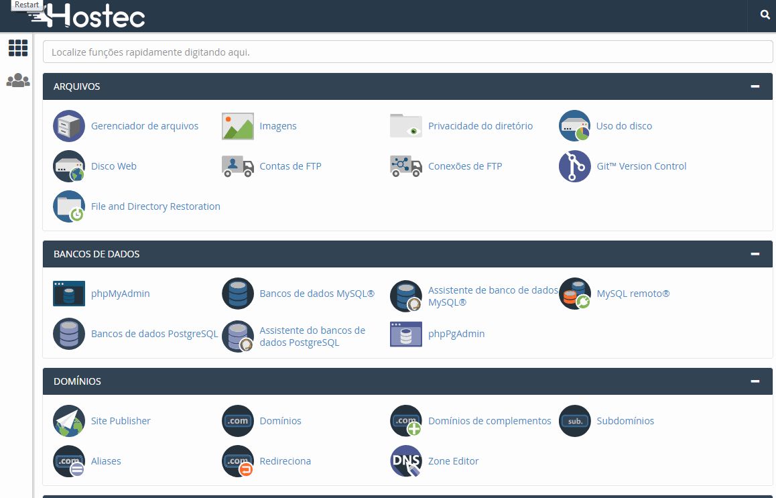Screen dimensions: 776x498
Task: Click the phpPgAdmin icon
Action: [x=406, y=334]
